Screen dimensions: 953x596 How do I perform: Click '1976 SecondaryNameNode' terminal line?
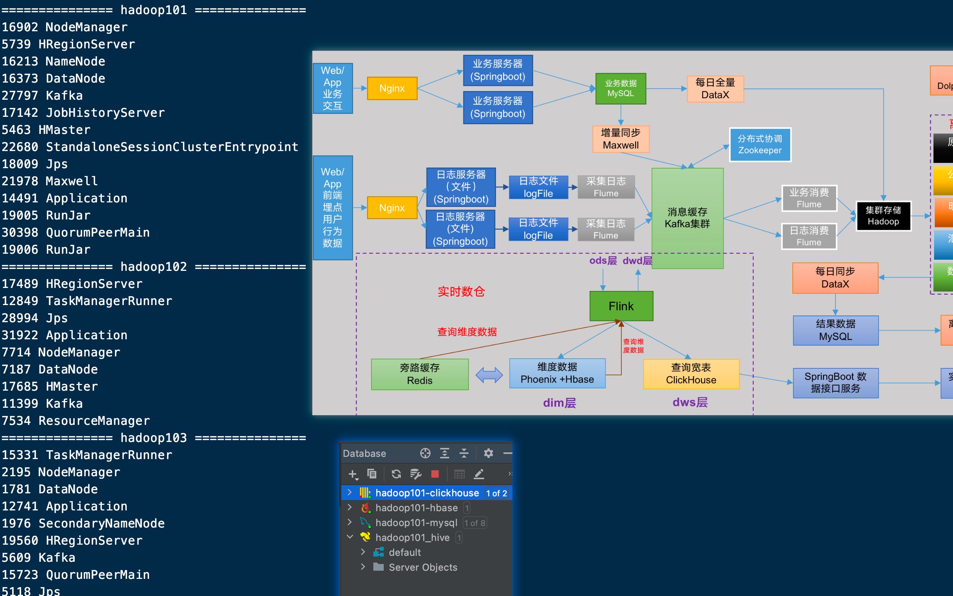[83, 523]
